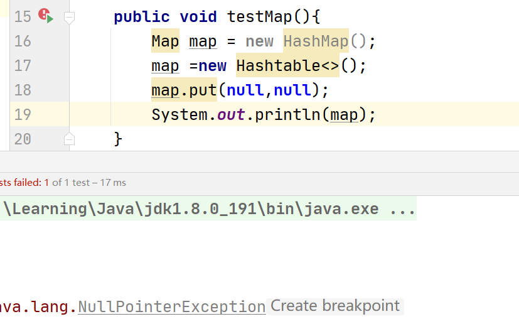Click the java.exe command line in console

pyautogui.click(x=208, y=208)
